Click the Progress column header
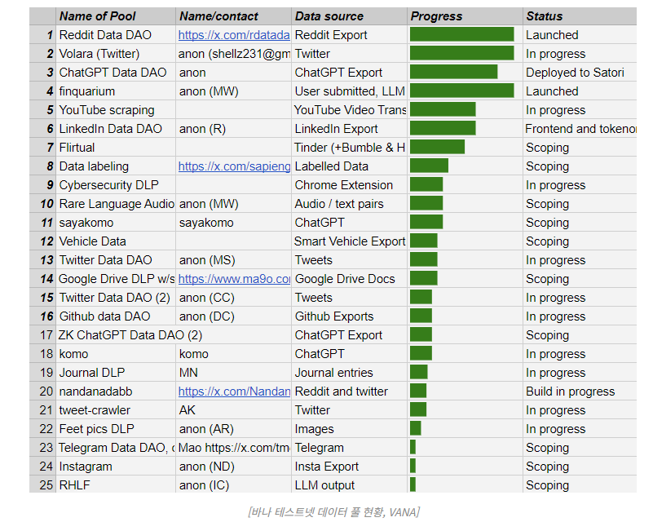Screen dimensions: 653x522 click(436, 16)
